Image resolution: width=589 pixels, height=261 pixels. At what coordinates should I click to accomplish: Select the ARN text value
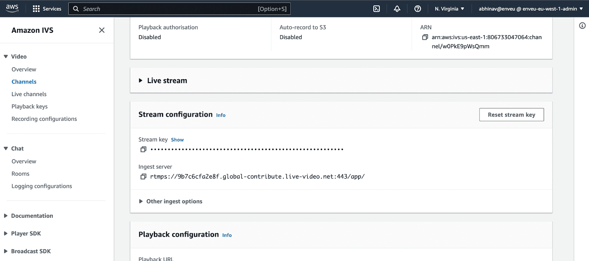487,42
